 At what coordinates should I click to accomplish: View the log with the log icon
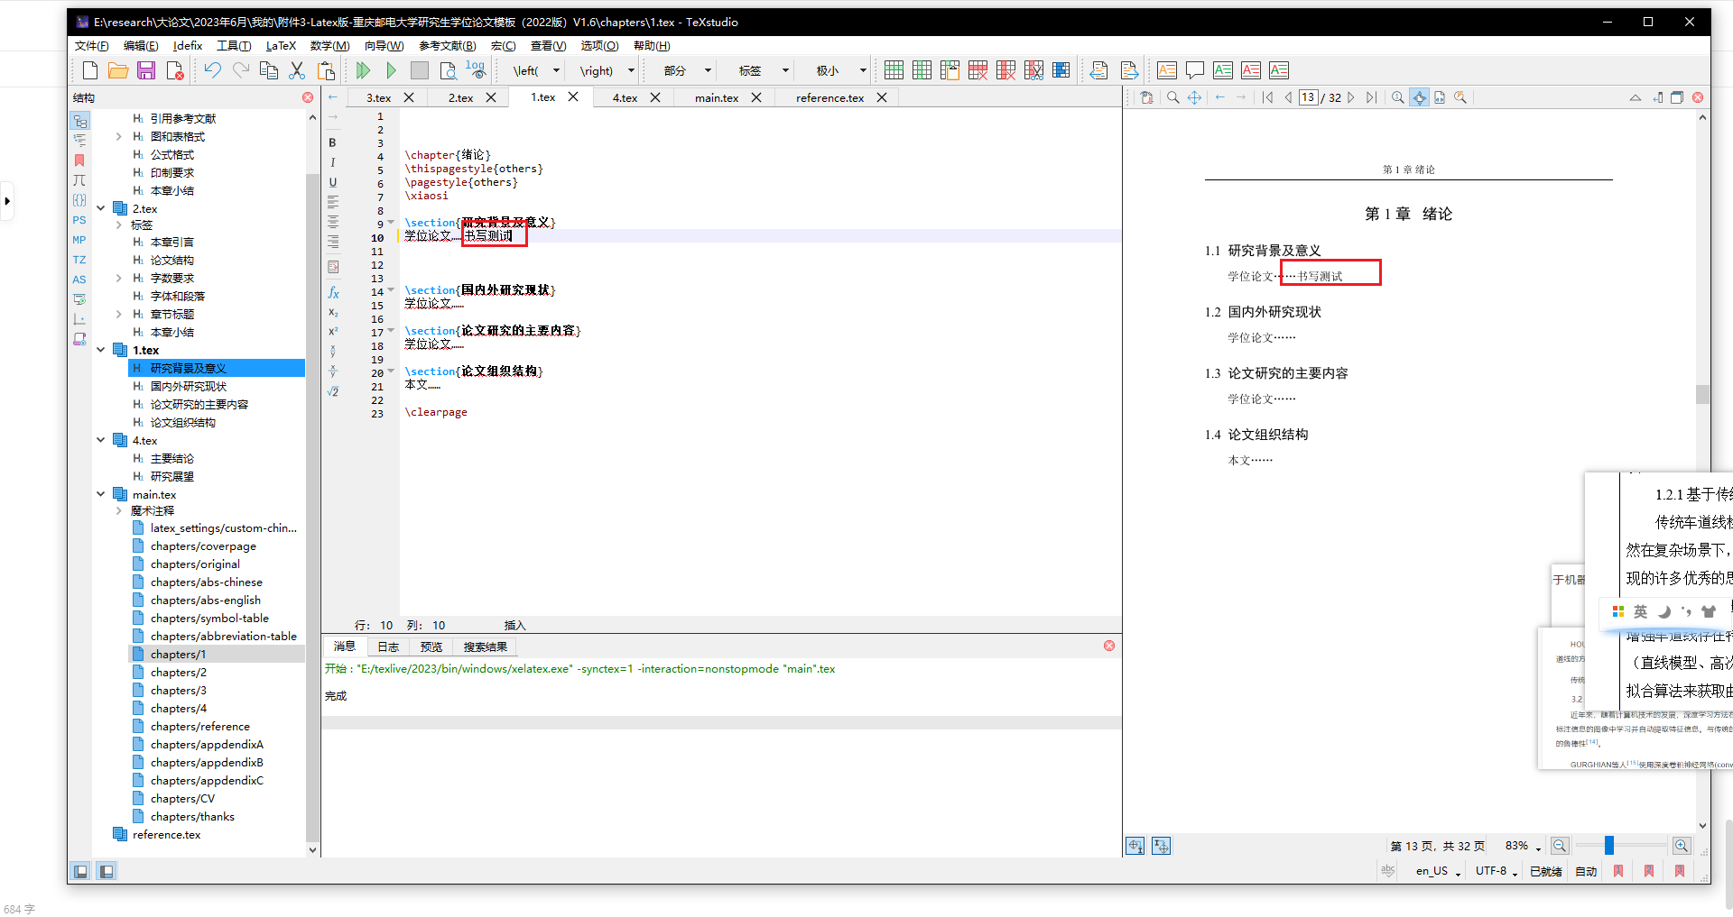point(476,70)
